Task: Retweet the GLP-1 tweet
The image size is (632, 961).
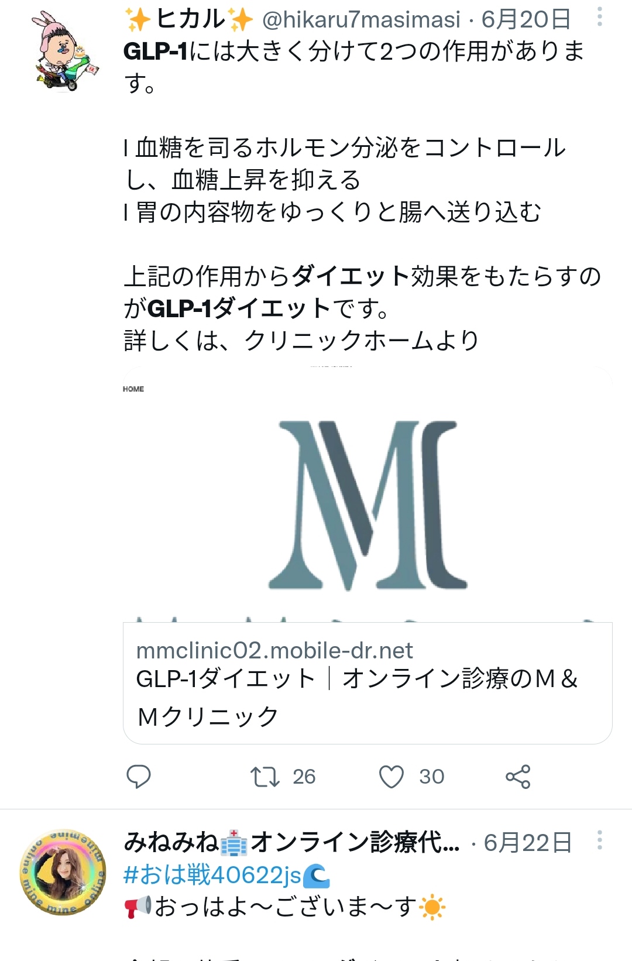Action: point(265,777)
